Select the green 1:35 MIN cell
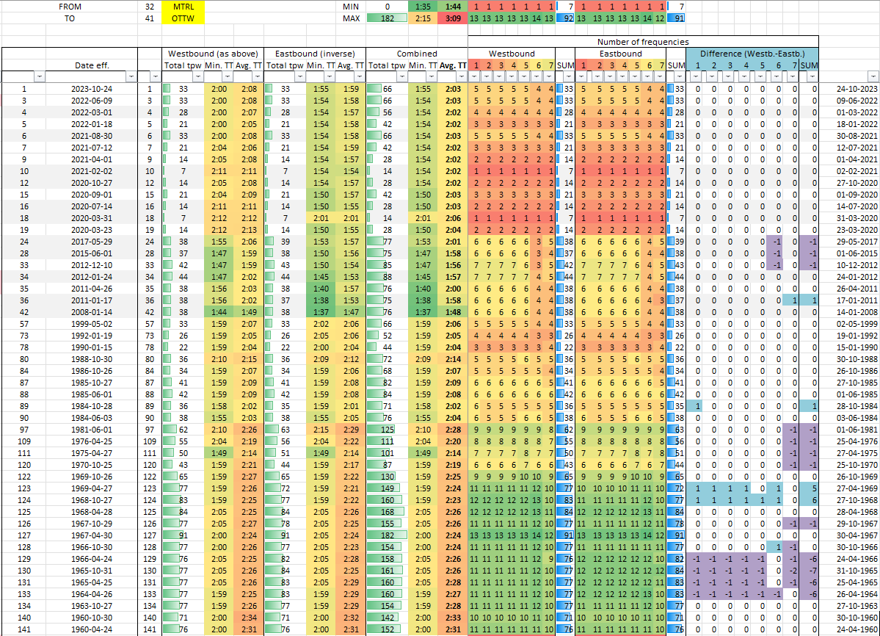This screenshot has width=880, height=636. [x=423, y=6]
